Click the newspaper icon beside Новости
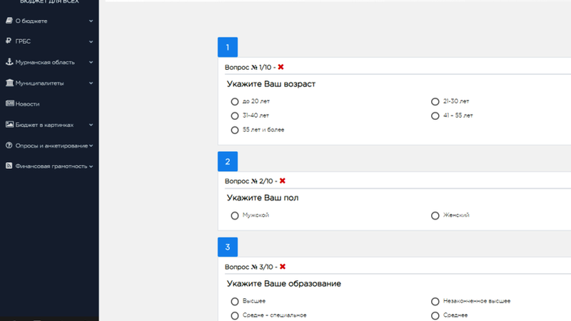 [x=9, y=103]
